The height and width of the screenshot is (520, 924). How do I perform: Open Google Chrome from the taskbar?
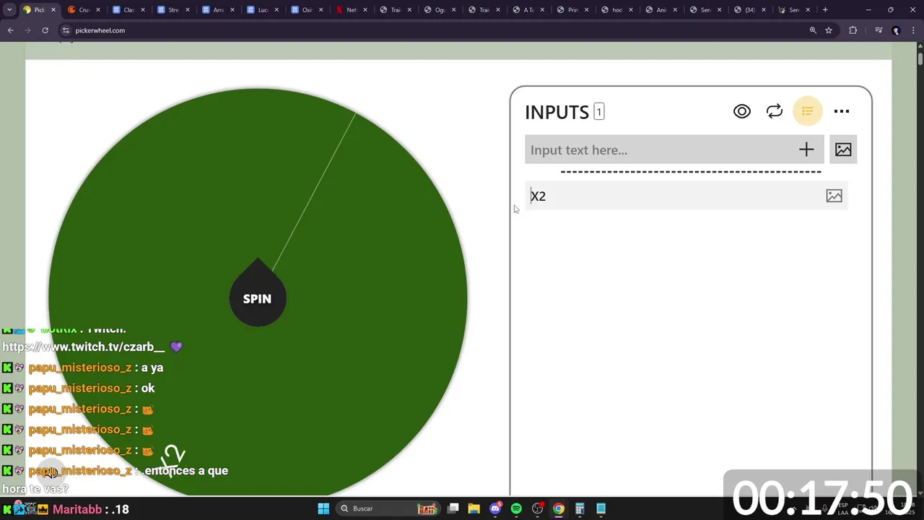coord(559,508)
